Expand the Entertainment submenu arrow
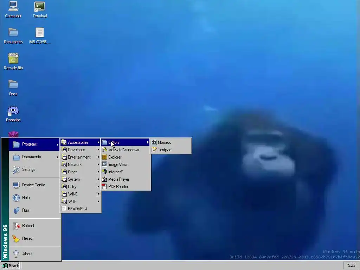 pos(98,157)
